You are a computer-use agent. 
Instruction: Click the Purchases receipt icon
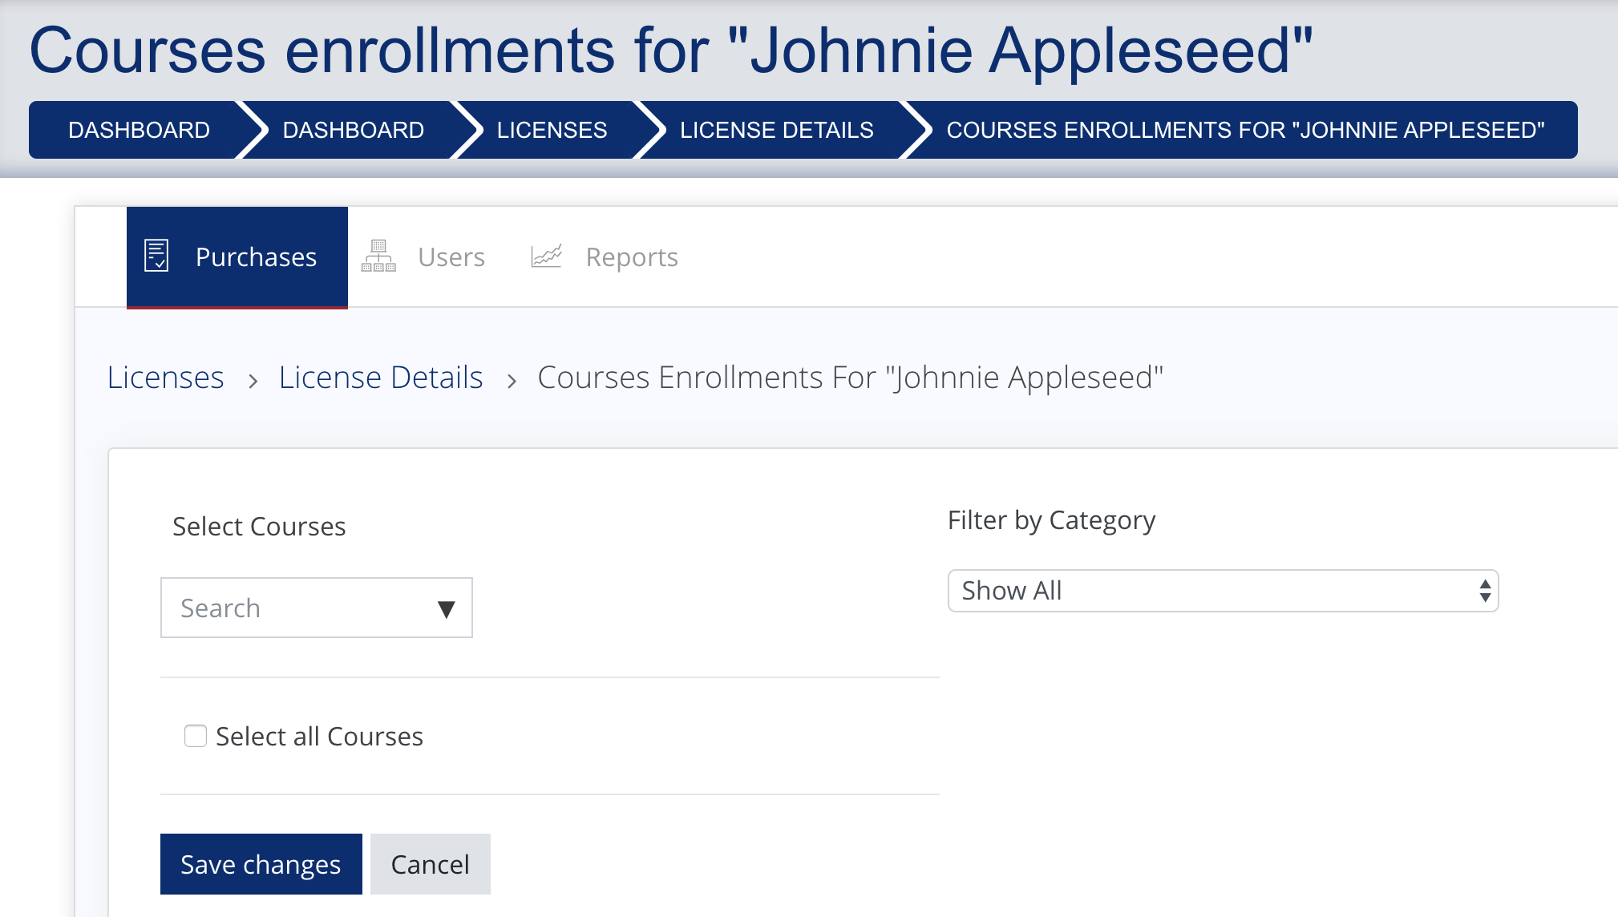(156, 257)
